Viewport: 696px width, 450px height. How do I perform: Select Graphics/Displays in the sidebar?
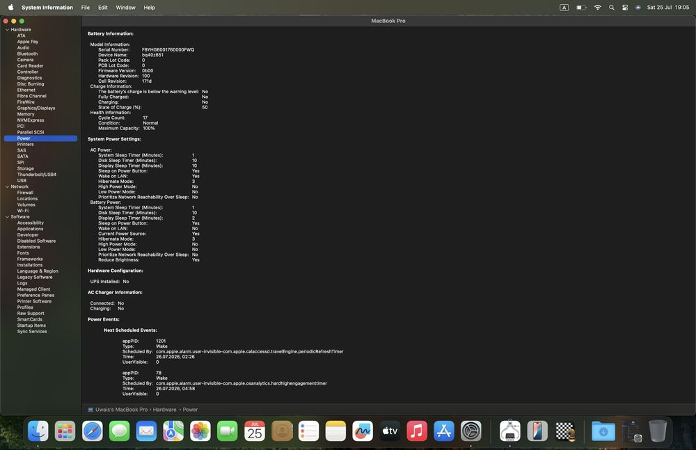tap(36, 108)
